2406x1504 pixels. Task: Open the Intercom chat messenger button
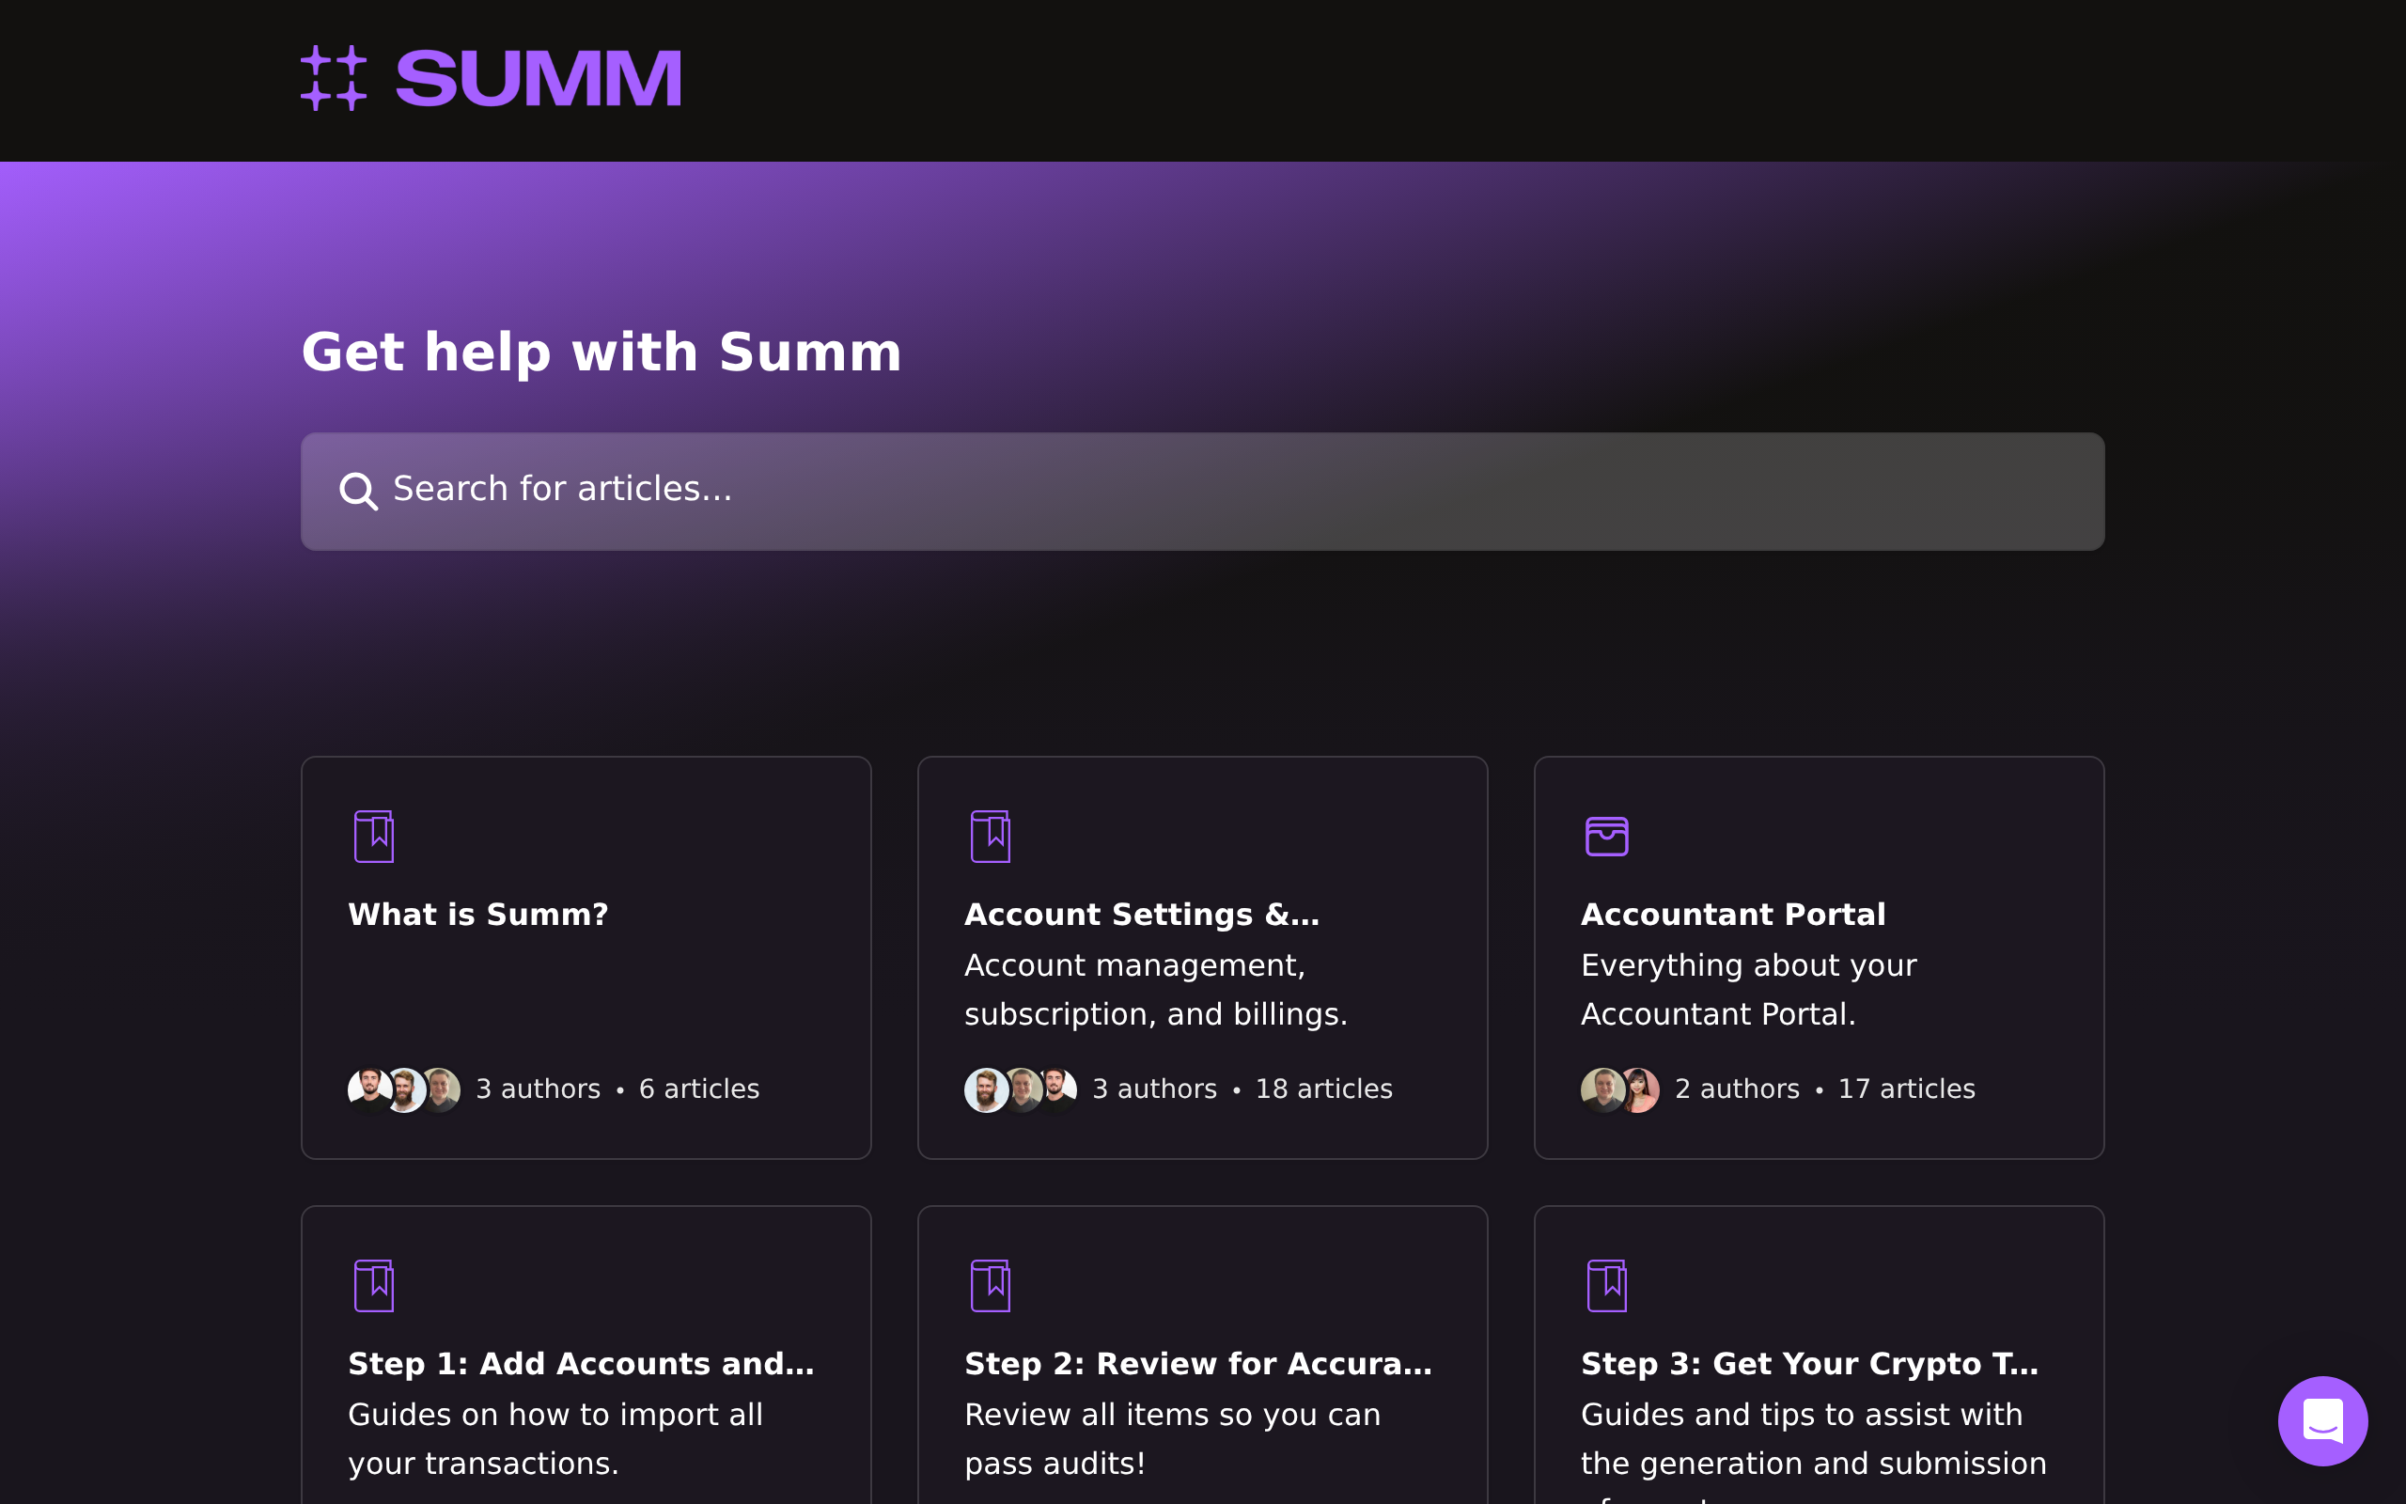point(2322,1420)
